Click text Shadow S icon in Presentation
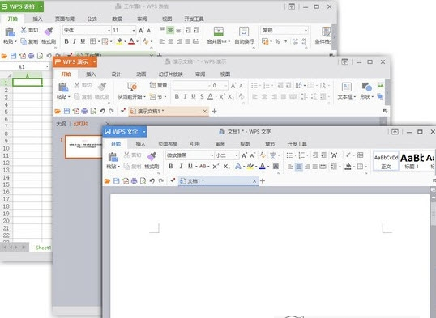The image size is (436, 318). (202, 96)
